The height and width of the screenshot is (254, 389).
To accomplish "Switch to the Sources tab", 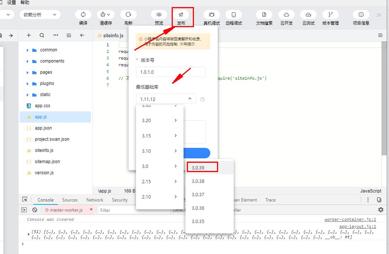I will coord(70,200).
